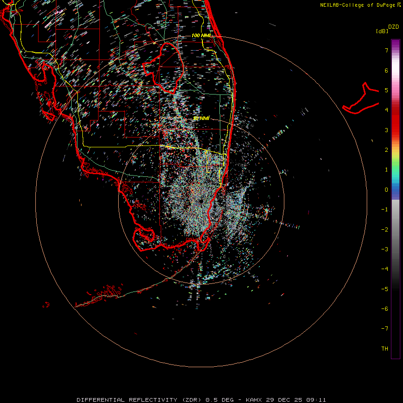Click the 100 NMI range ring label
403x403 pixels.
click(201, 35)
